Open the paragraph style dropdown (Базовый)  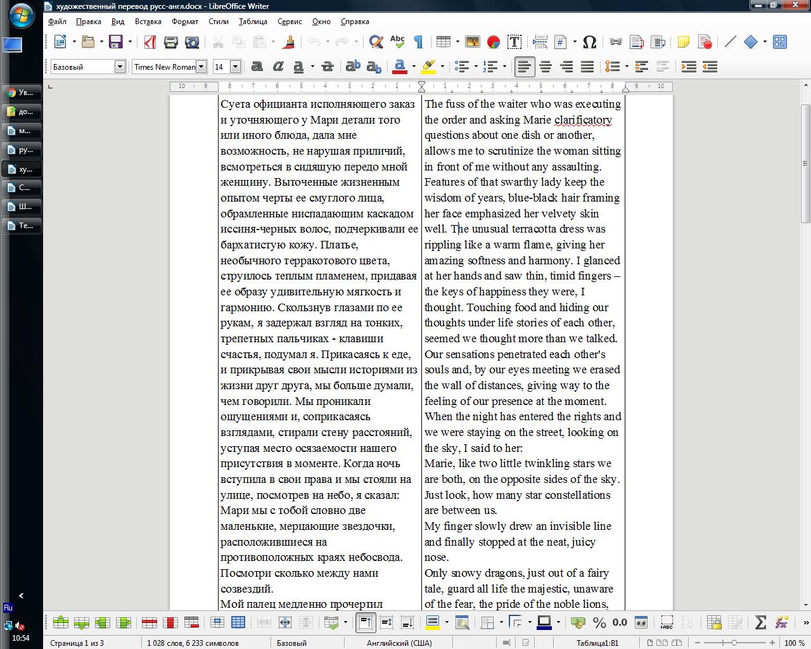[120, 67]
